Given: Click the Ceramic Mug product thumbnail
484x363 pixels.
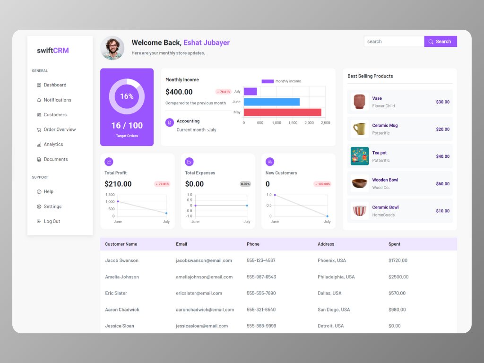Looking at the screenshot, I should click(x=360, y=129).
